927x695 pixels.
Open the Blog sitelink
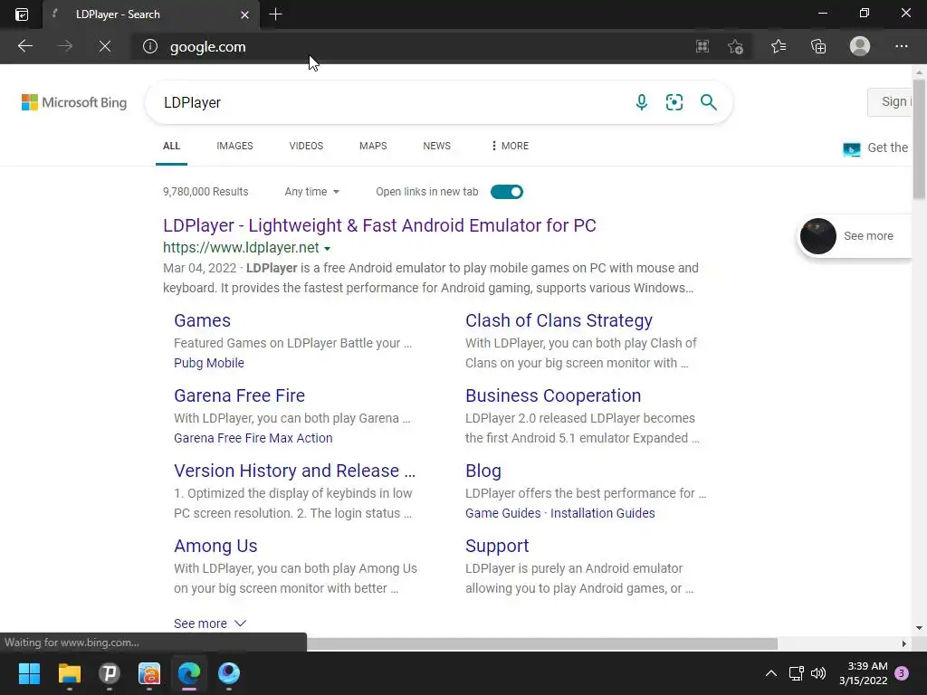(483, 471)
